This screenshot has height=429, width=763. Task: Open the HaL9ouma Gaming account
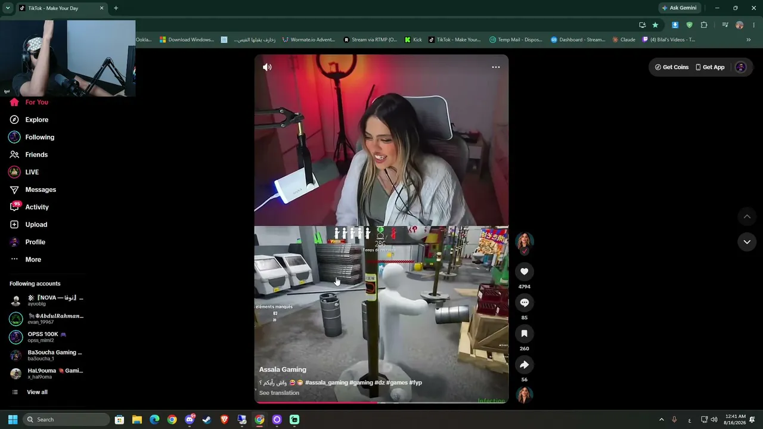tap(46, 374)
